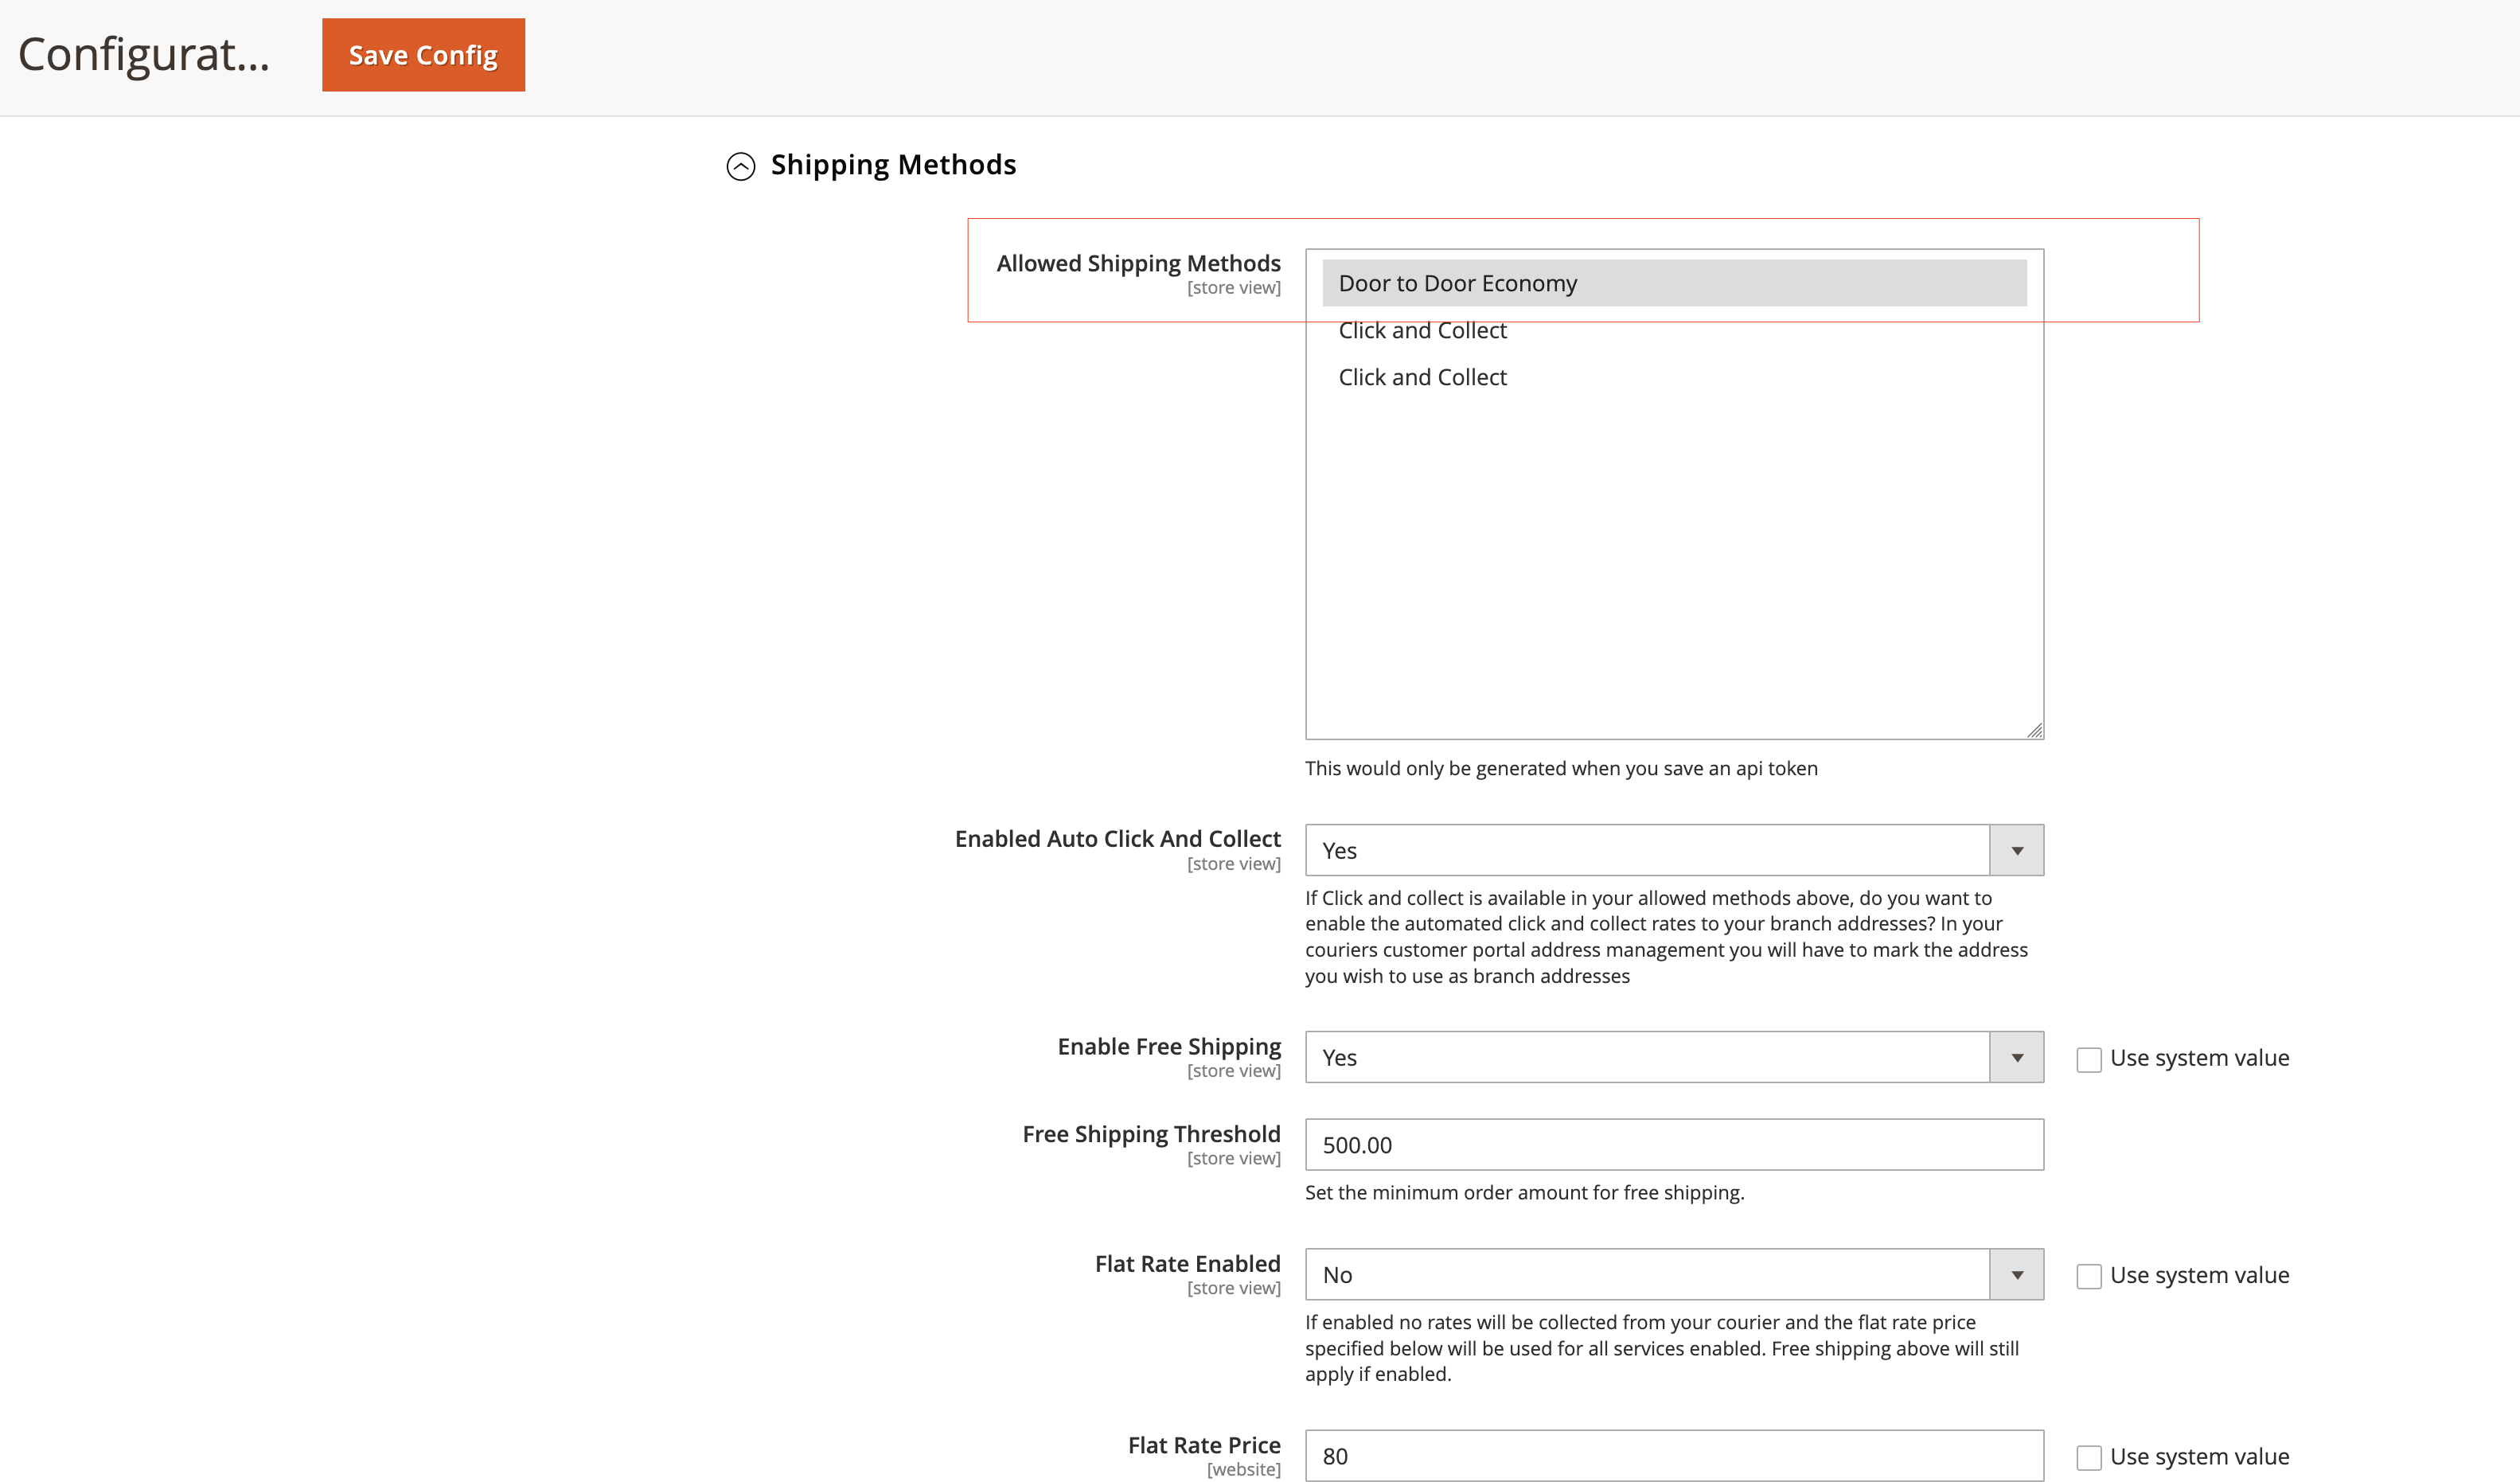Screen dimensions: 2520x1482
Task: Select Door to Door Economy shipping method
Action: tap(1457, 283)
